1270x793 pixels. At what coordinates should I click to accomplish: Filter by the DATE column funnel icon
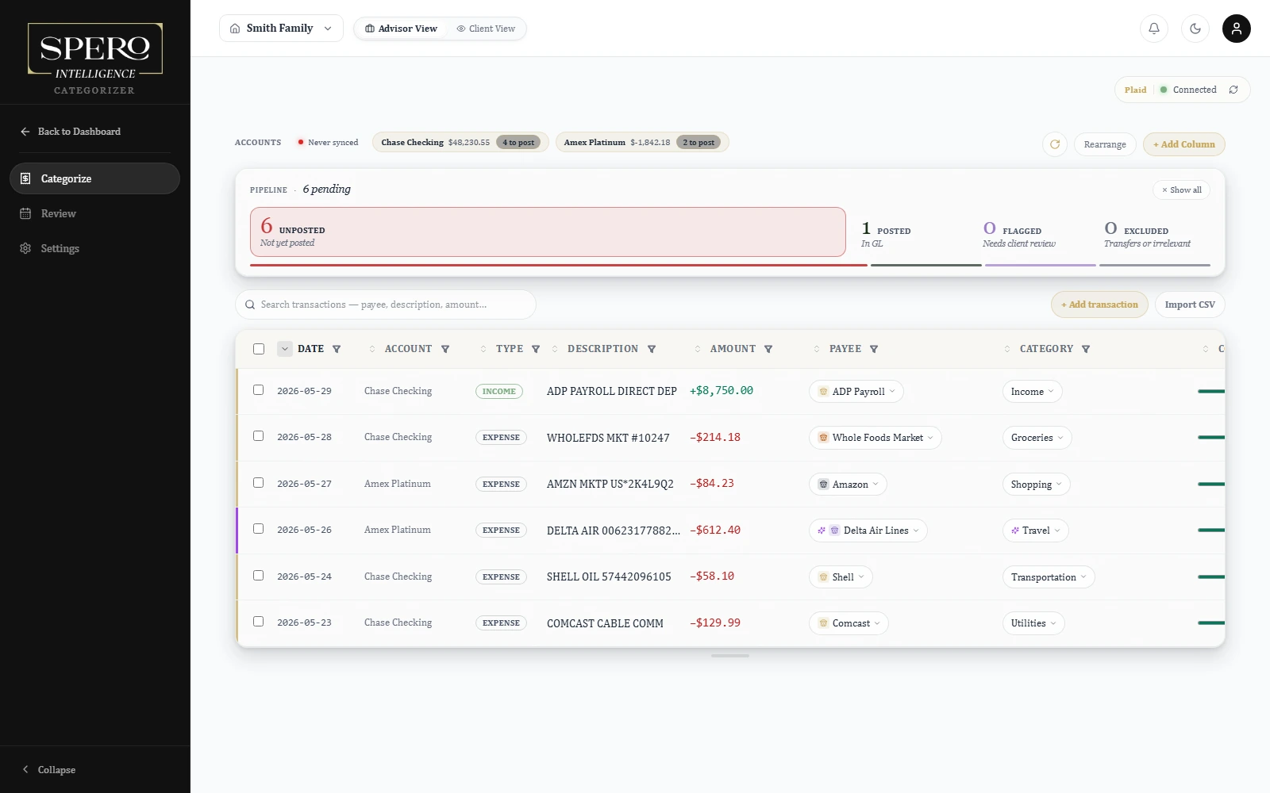(x=337, y=349)
